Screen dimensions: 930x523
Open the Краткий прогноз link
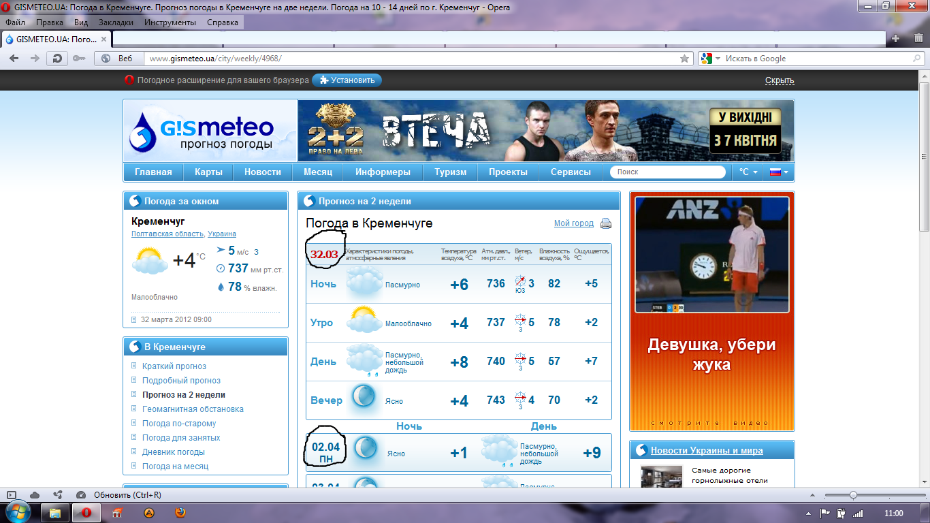(174, 366)
